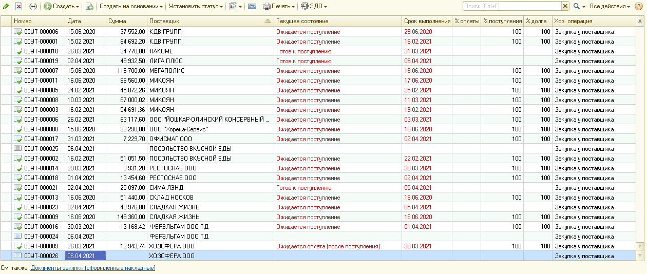This screenshot has width=647, height=274.
Task: Click the scrollbar down arrow
Action: (x=640, y=256)
